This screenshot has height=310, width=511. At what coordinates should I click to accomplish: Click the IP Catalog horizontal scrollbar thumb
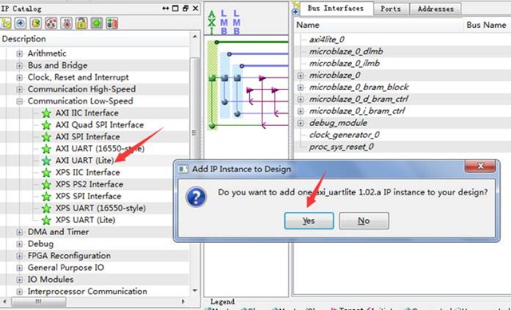click(x=38, y=301)
